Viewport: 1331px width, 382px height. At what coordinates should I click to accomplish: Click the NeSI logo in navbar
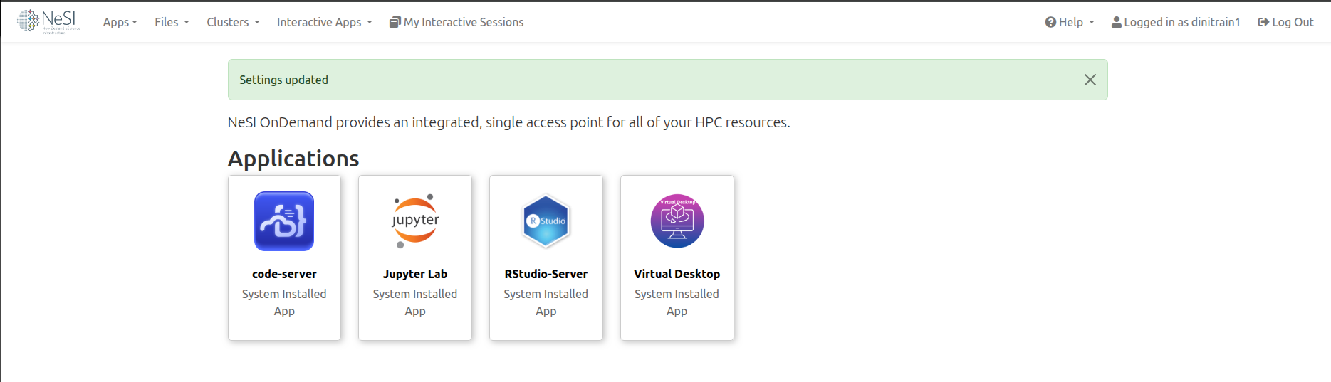click(x=48, y=21)
